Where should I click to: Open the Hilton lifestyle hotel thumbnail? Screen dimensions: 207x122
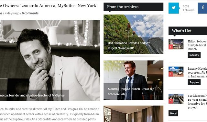point(176,45)
